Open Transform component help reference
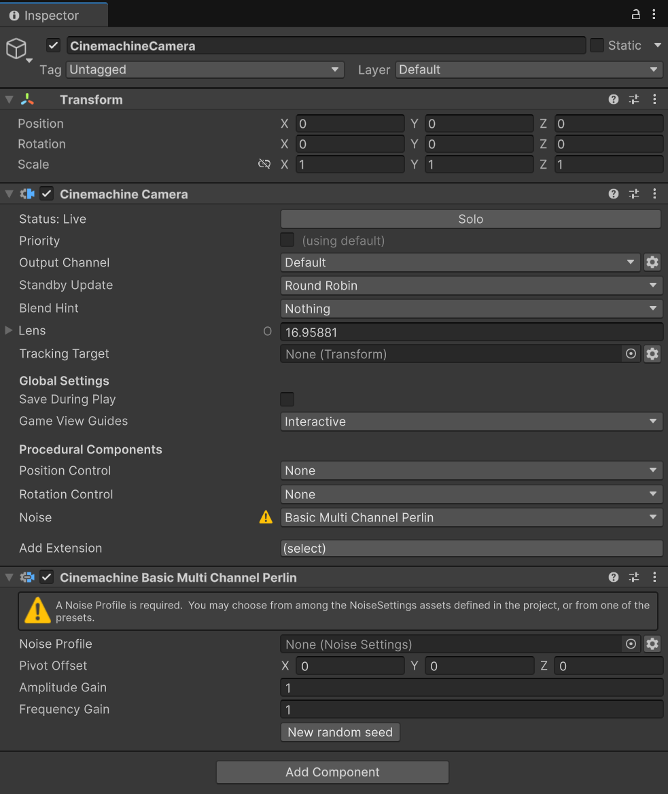Screen dimensions: 668x794 [614, 99]
